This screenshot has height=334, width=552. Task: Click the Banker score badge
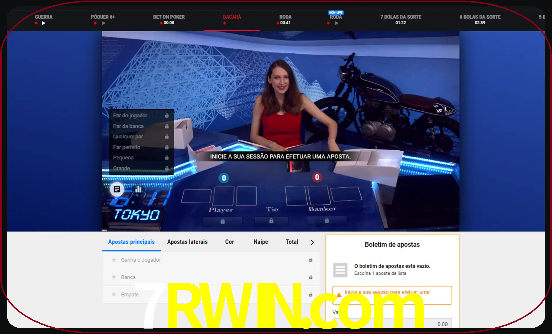click(x=317, y=177)
